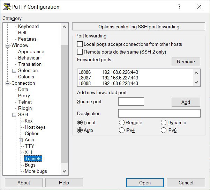Open the Telnet settings
This screenshot has width=210, height=190.
(25, 102)
